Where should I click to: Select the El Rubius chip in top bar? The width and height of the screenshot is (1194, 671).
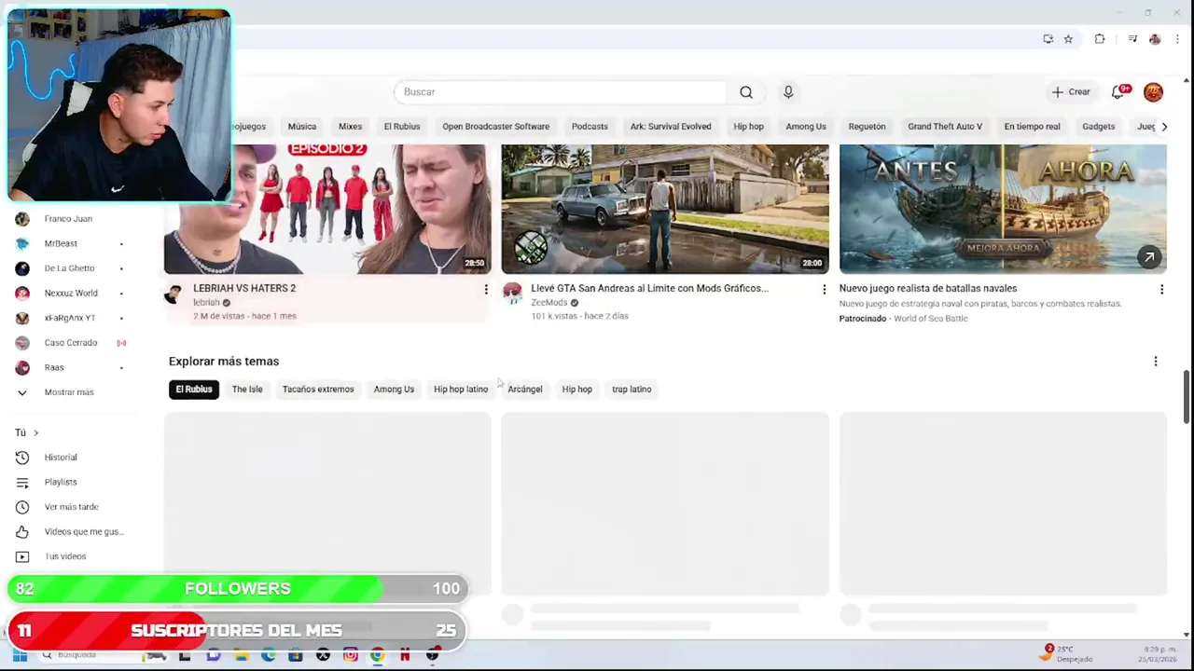(x=402, y=127)
